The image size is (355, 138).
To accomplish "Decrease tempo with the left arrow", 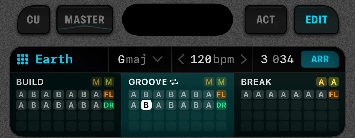I will click(181, 59).
